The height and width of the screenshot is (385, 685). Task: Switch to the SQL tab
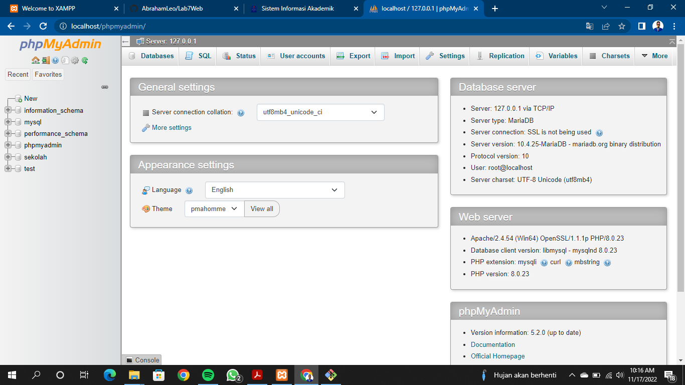coord(198,56)
